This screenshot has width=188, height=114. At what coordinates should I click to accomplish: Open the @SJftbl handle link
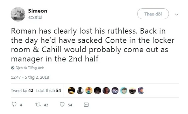pos(35,18)
